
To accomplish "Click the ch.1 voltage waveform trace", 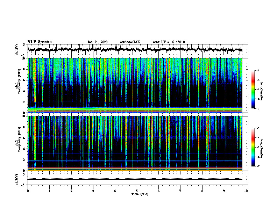I will (x=135, y=50).
